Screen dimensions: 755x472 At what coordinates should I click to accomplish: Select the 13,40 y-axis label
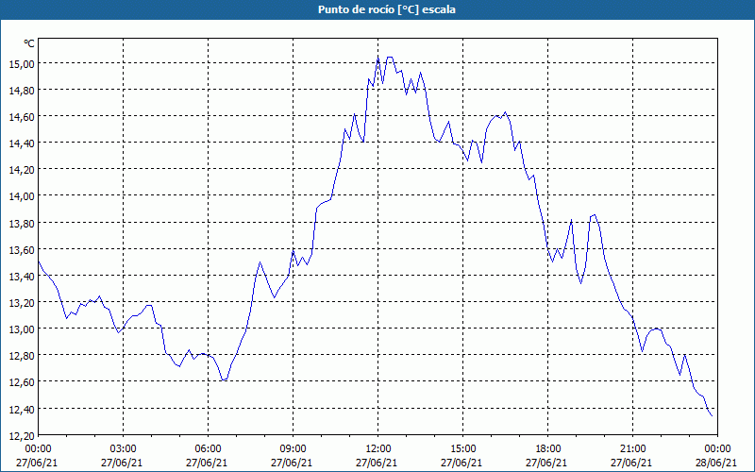point(22,276)
